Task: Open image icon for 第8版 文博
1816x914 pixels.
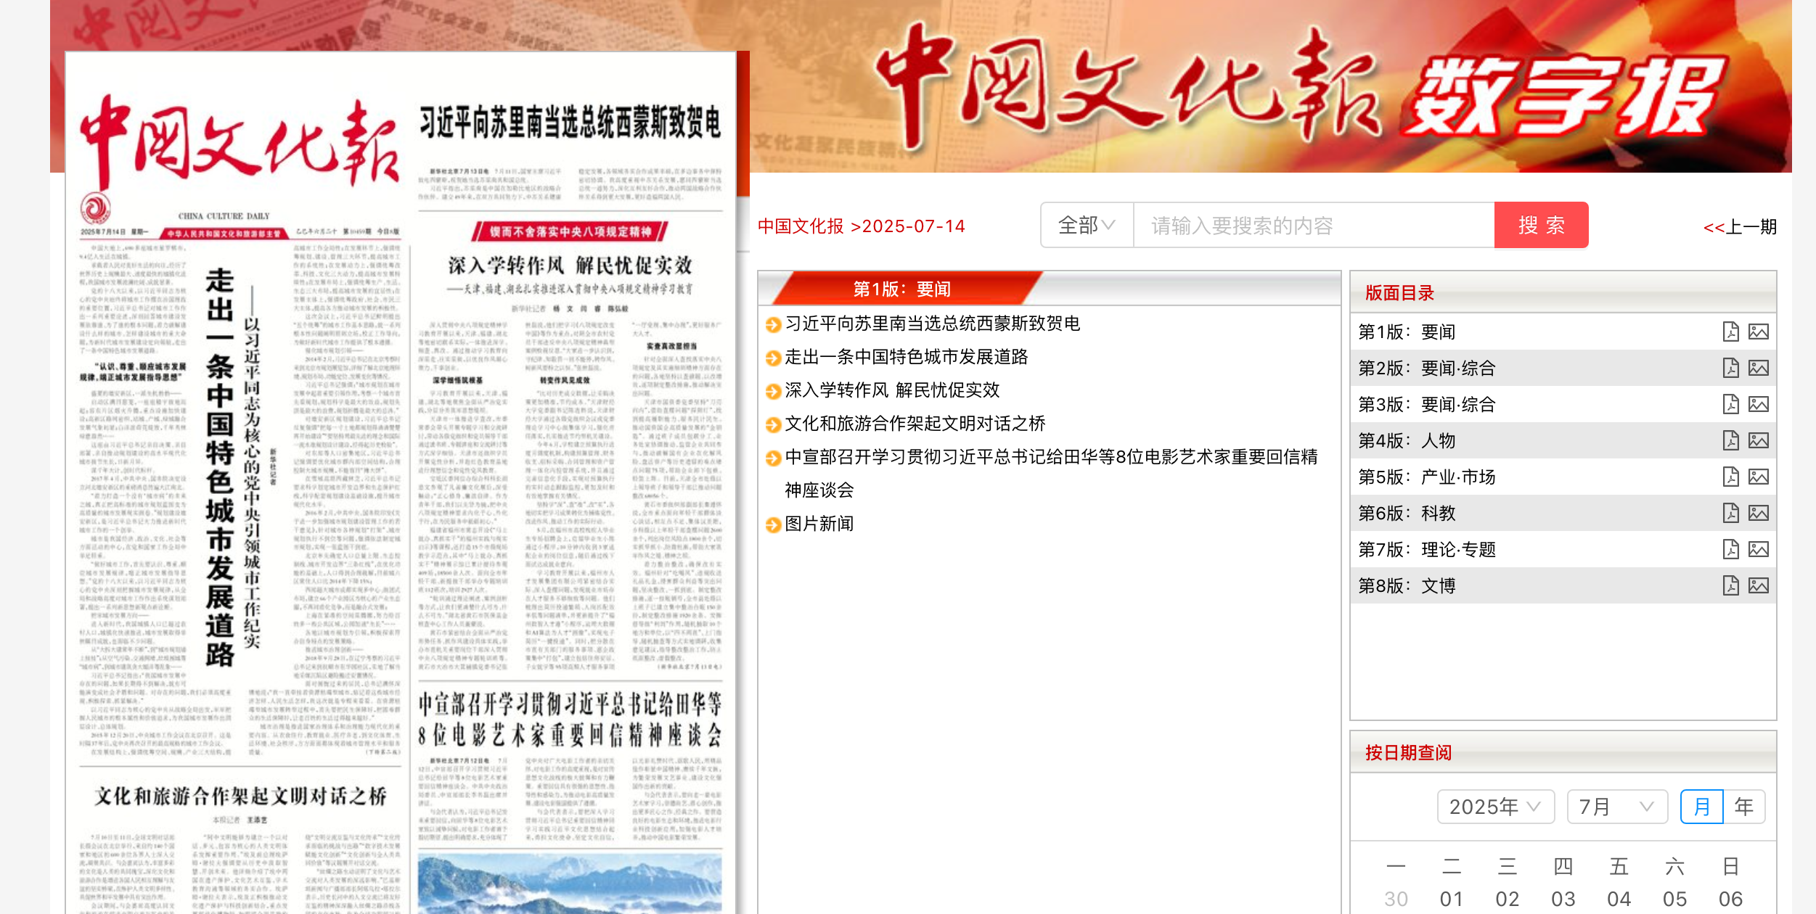Action: pos(1758,585)
